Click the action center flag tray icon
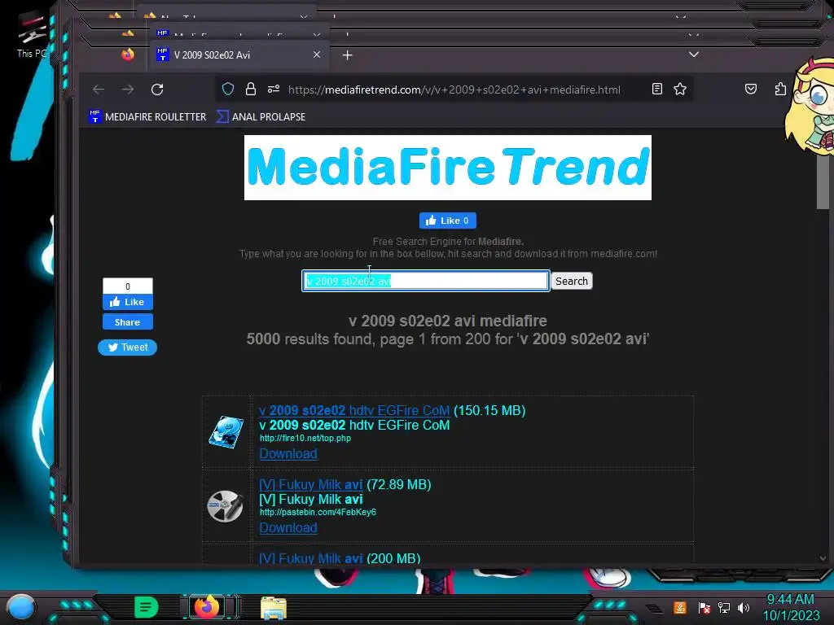Screen dimensions: 834x625 pyautogui.click(x=705, y=607)
